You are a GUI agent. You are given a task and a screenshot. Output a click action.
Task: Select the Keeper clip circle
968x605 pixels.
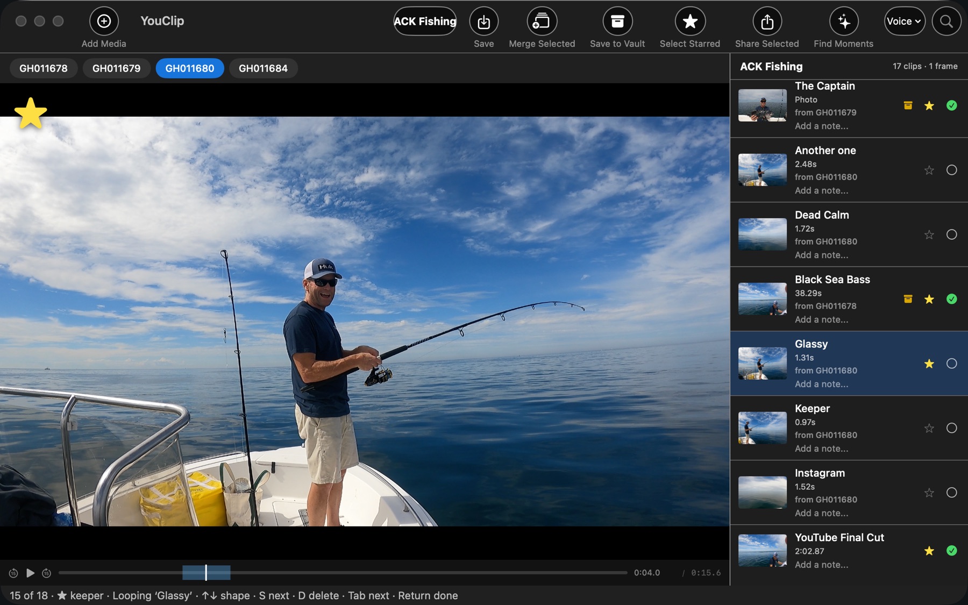tap(951, 428)
